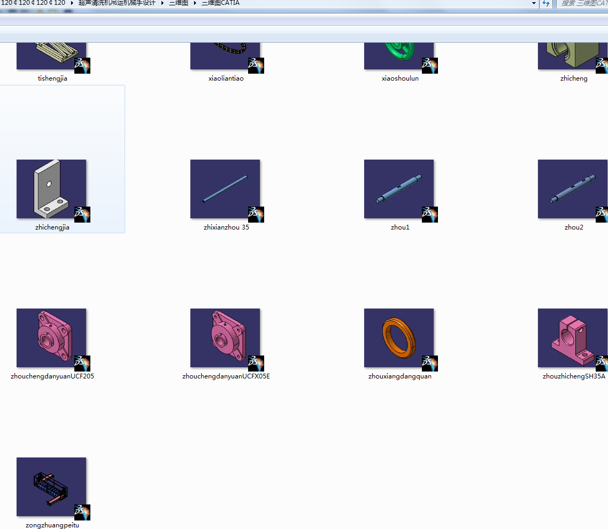Click CATIA badge on zhixianzhou 35 thumbnail

[x=256, y=215]
